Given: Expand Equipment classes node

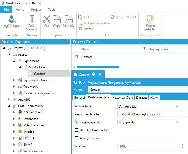Looking at the screenshot, I should point(14,80).
